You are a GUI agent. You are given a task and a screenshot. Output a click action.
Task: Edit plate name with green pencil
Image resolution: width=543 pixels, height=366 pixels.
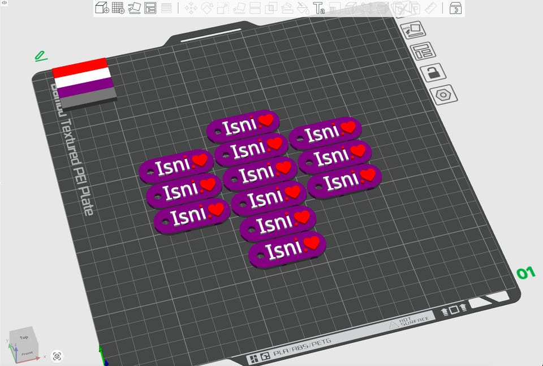[41, 56]
